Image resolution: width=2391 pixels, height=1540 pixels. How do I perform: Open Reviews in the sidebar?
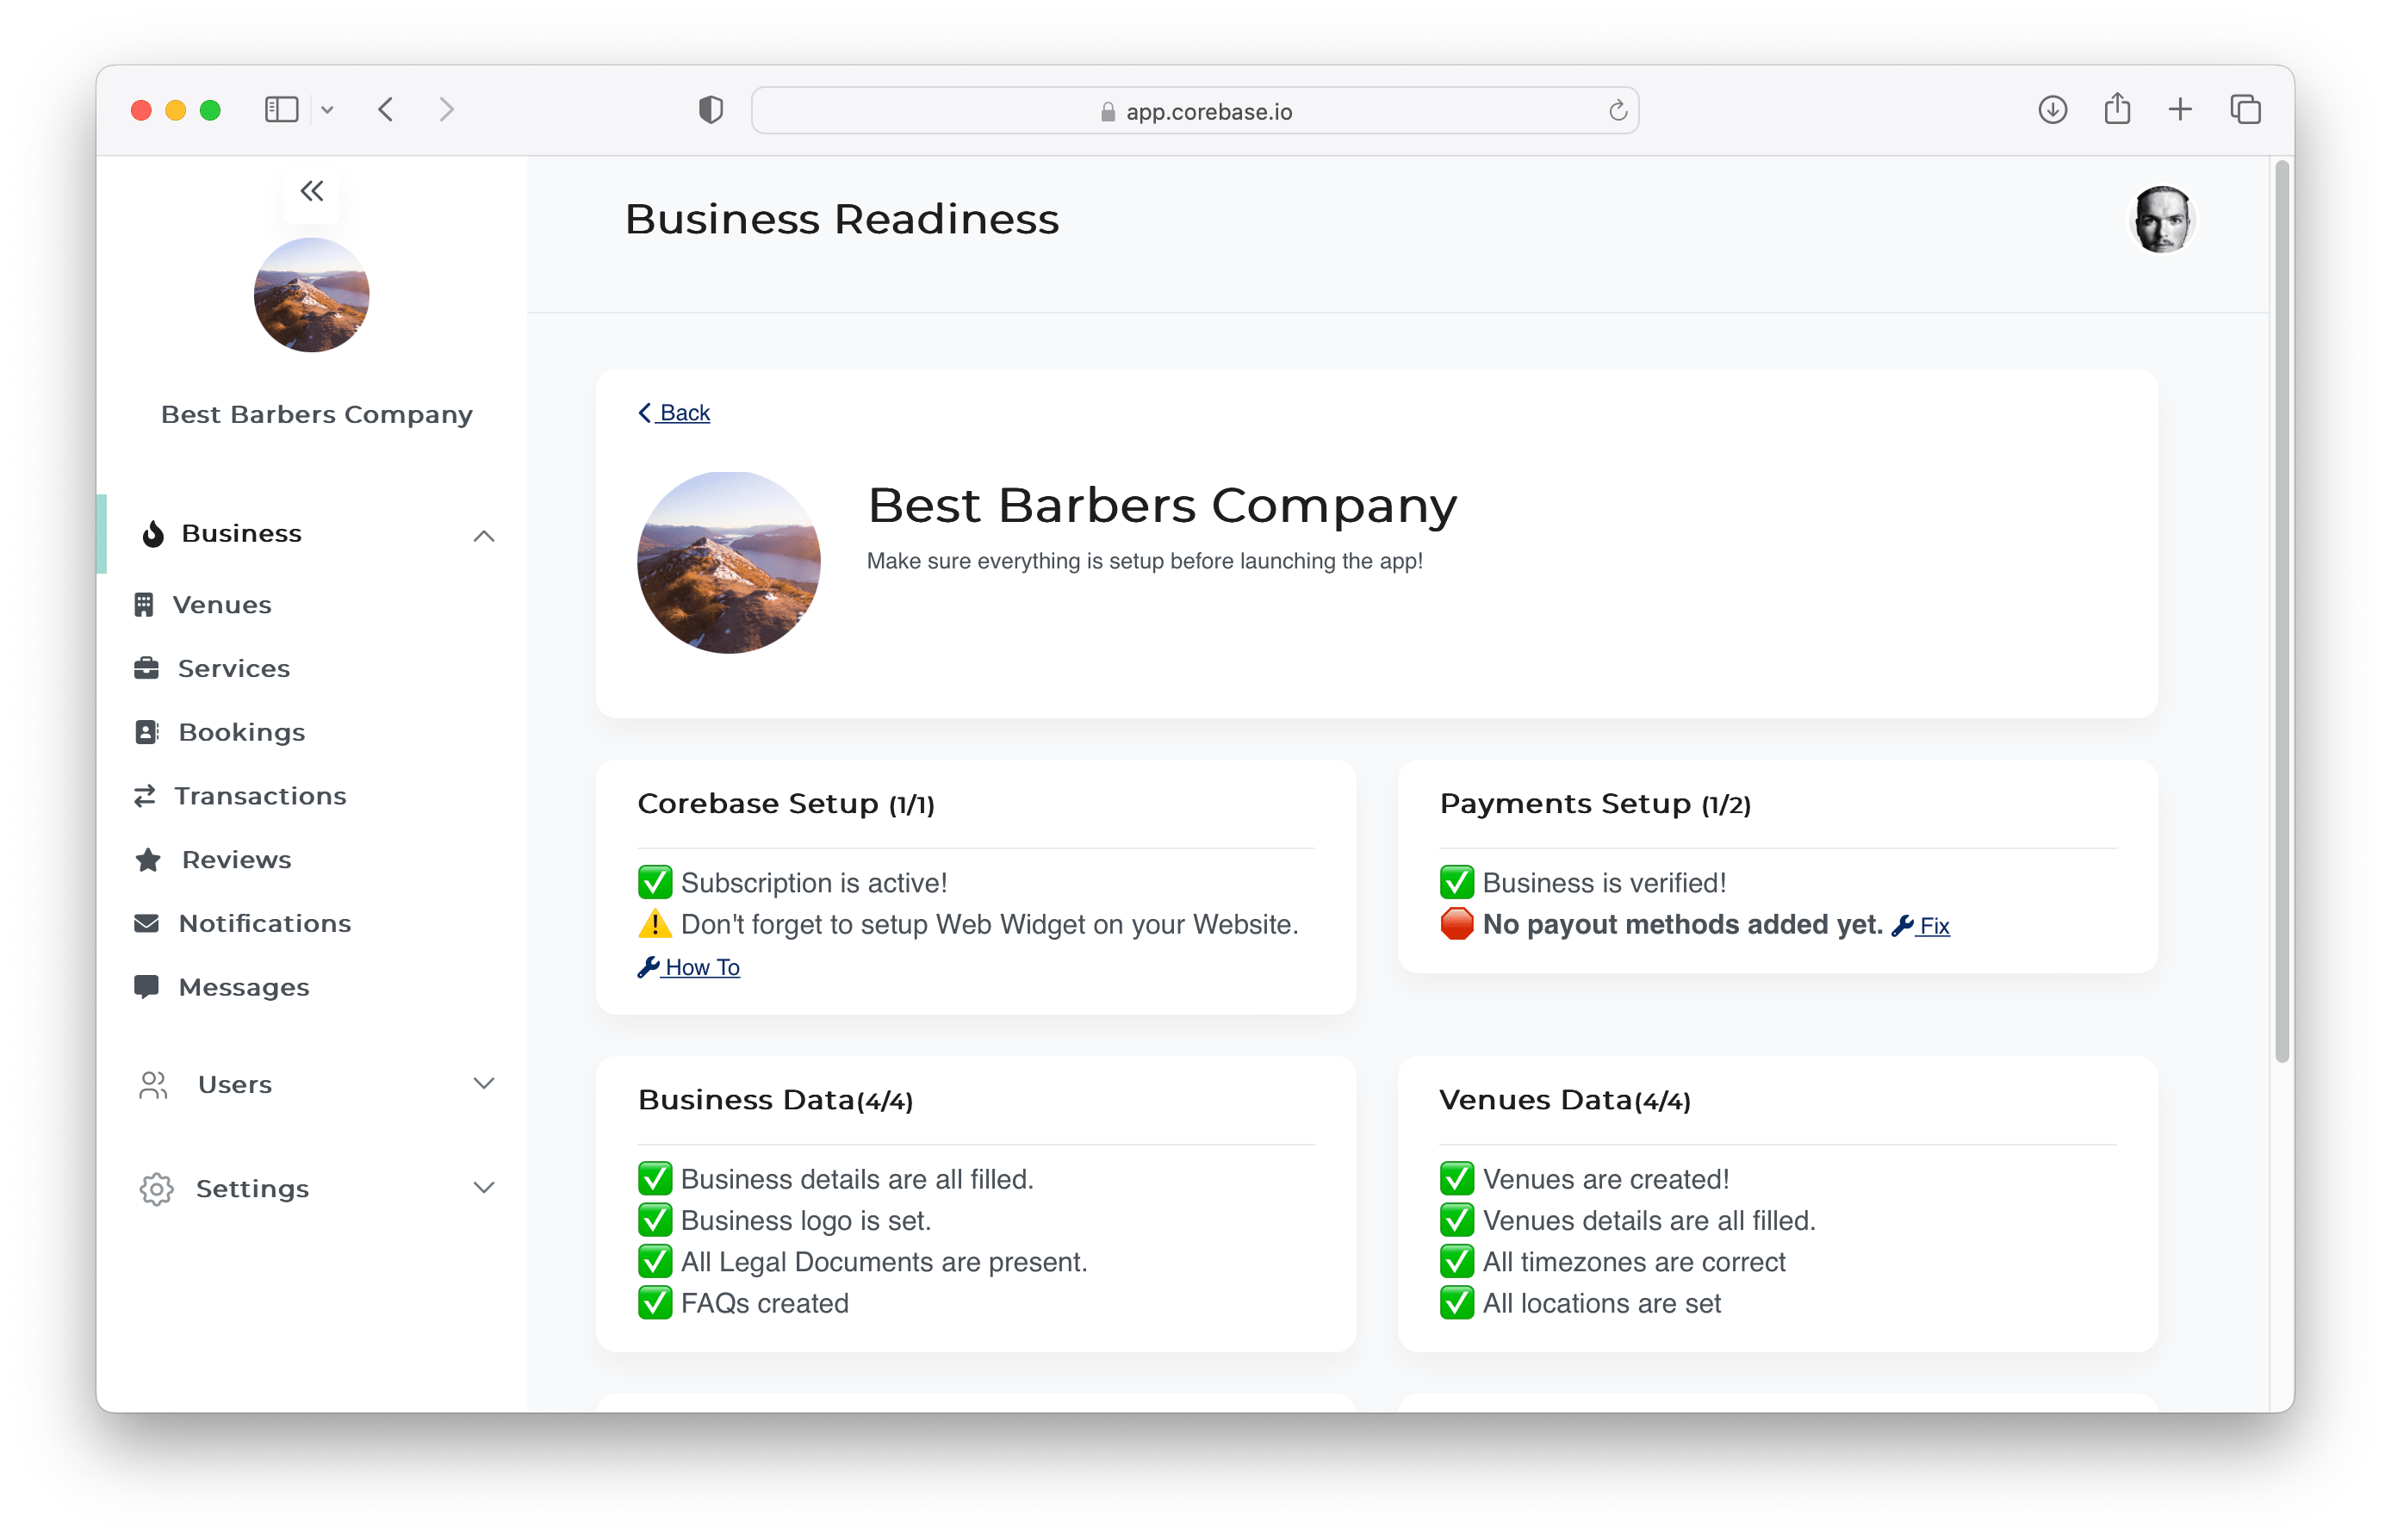pos(237,860)
